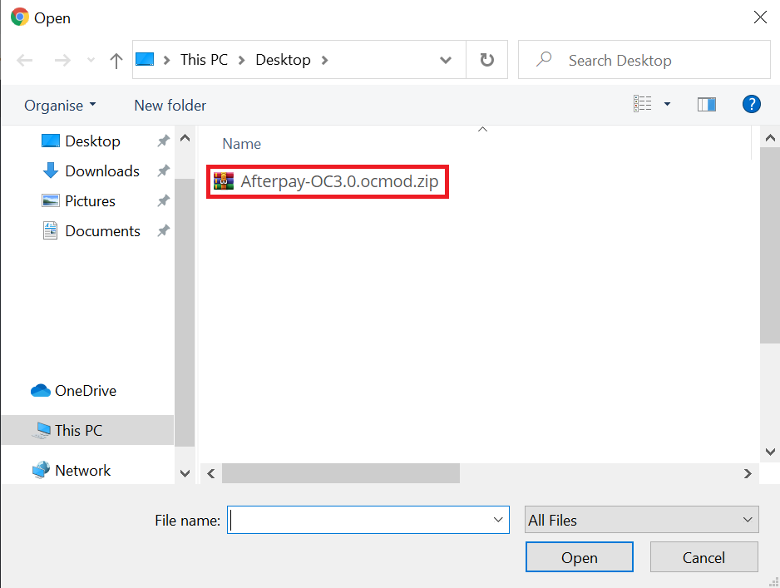The image size is (780, 588).
Task: Click the File name input field
Action: (x=368, y=520)
